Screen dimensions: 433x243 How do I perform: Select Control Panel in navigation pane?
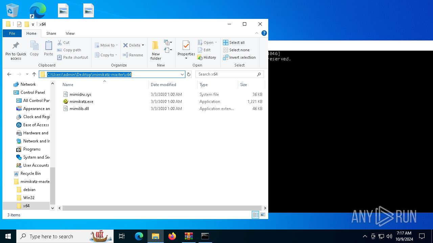coord(32,92)
